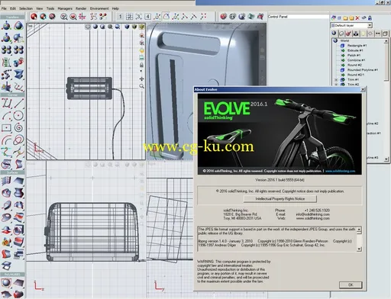The height and width of the screenshot is (299, 391).
Task: Click the zoom magnifier in Top viewport sidebar
Action: [x=141, y=86]
